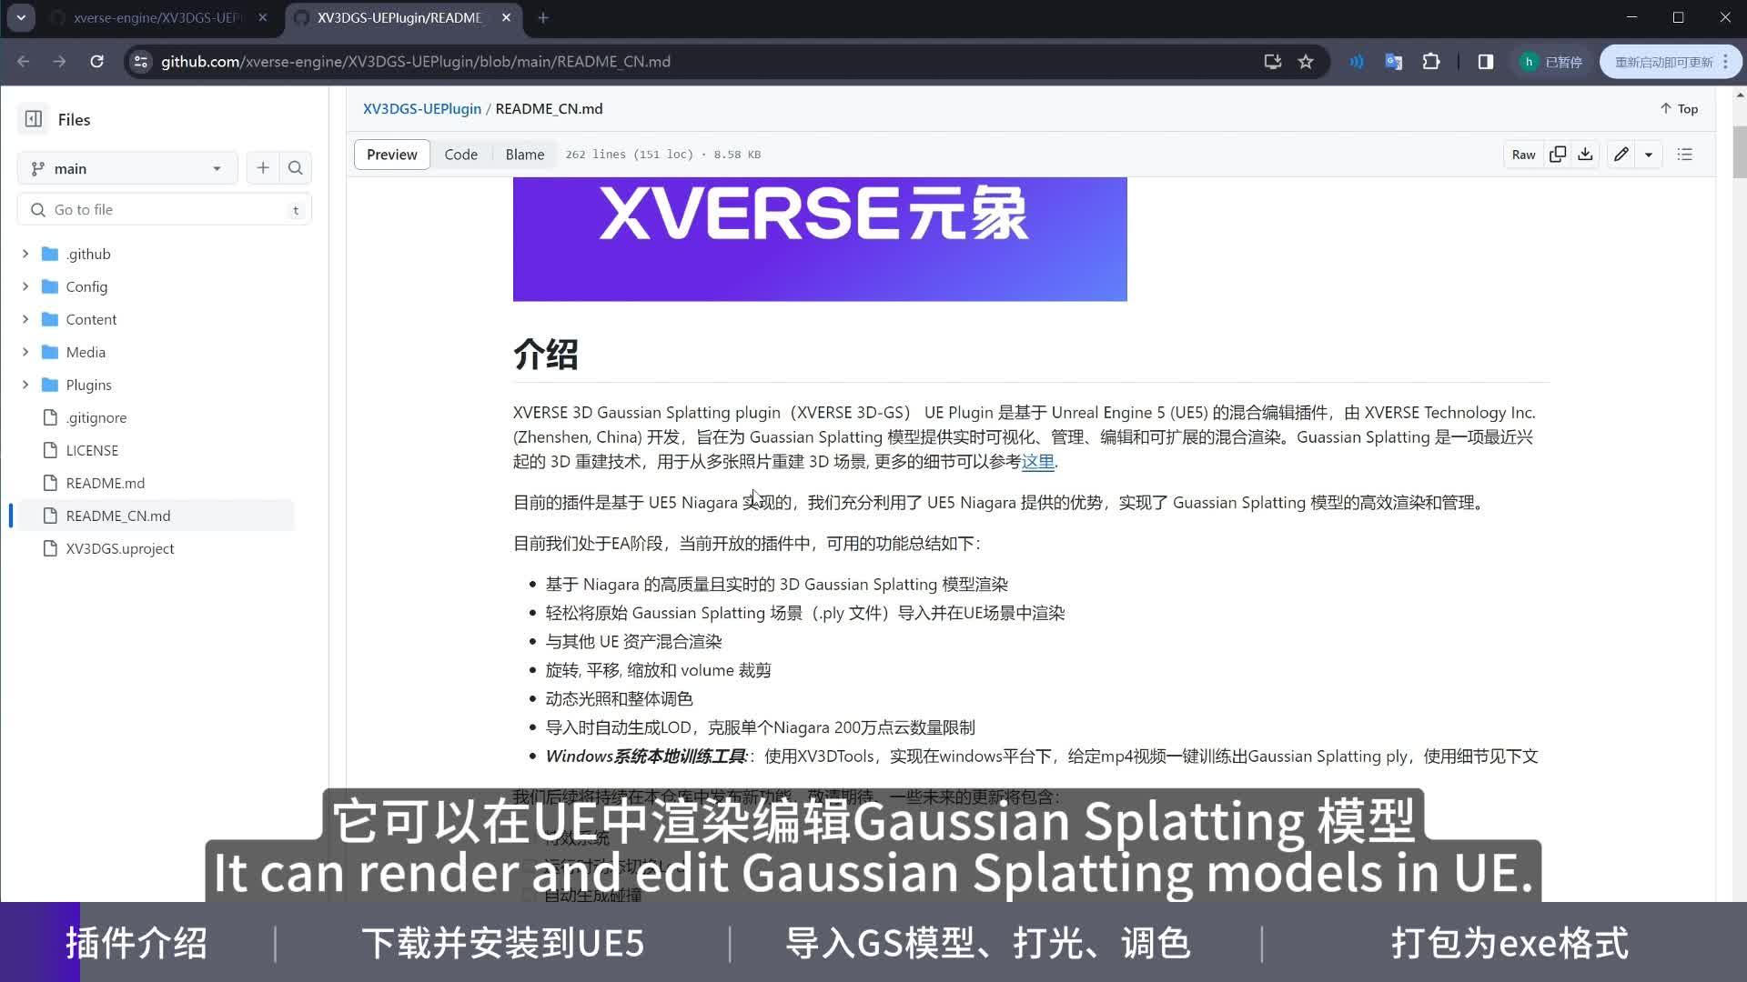Viewport: 1747px width, 982px height.
Task: Open the file tree search icon
Action: point(295,167)
